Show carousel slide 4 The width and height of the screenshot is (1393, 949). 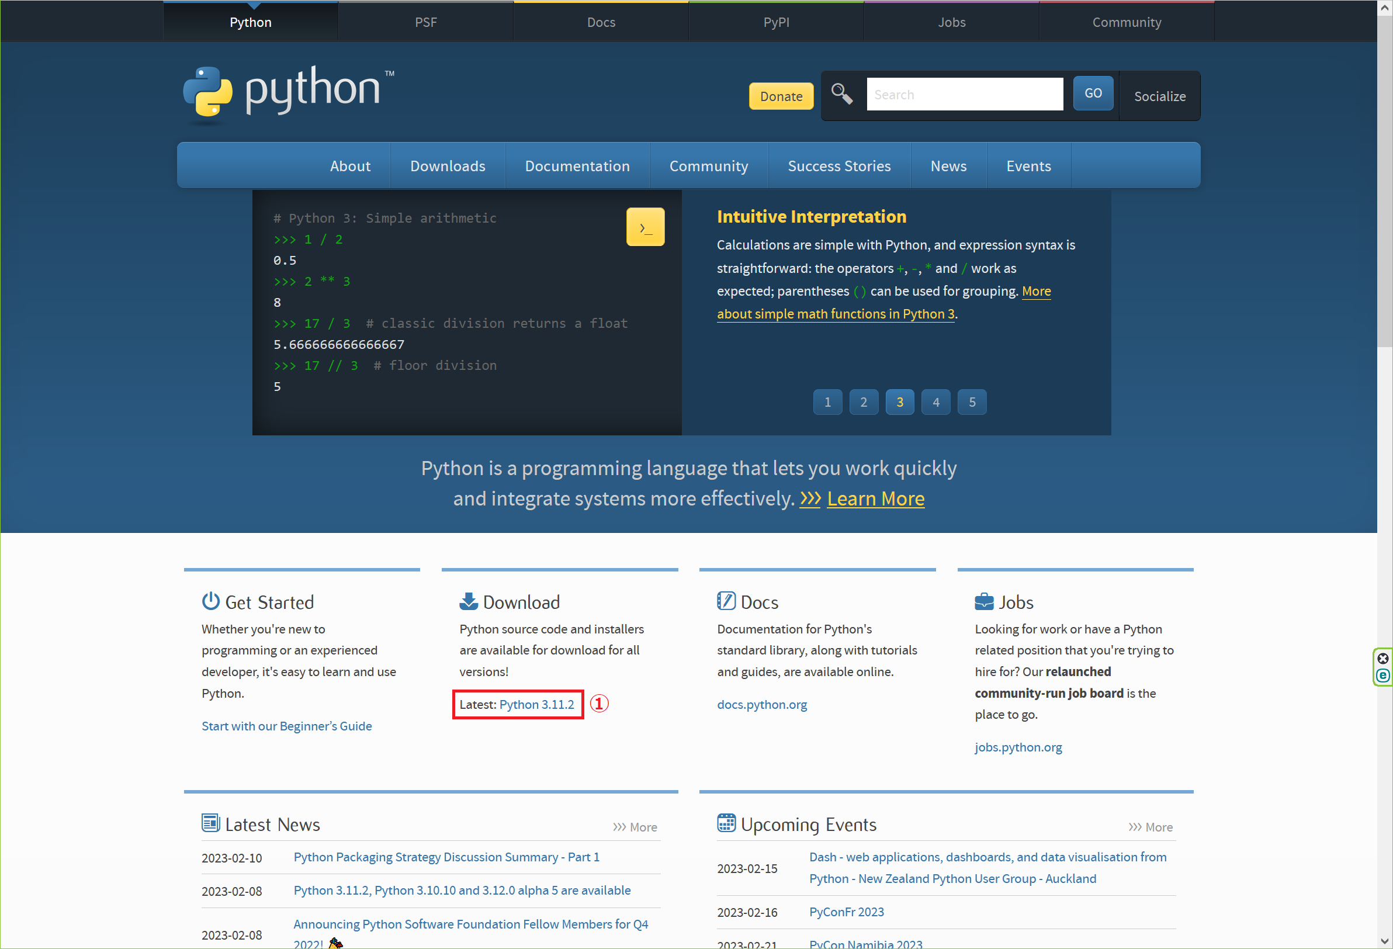coord(935,402)
